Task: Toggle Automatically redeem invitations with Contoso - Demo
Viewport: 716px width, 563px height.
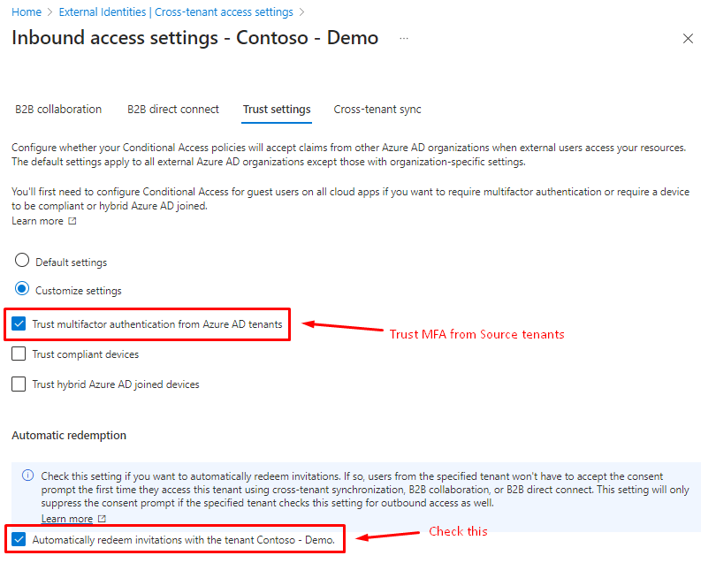Action: 19,539
